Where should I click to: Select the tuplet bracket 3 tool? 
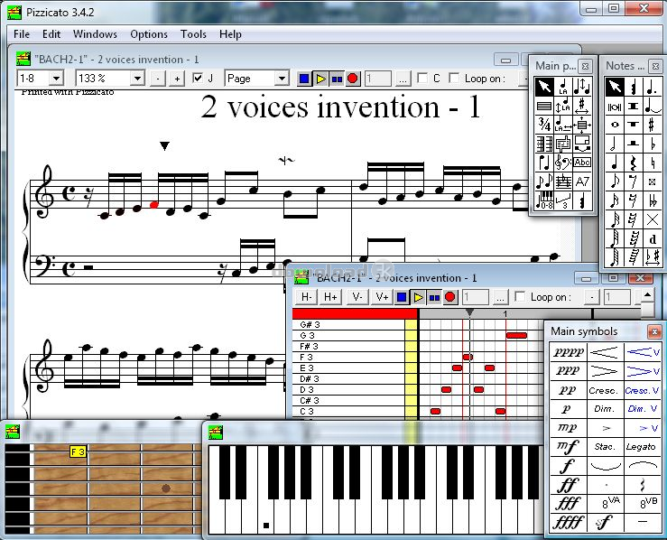click(563, 200)
